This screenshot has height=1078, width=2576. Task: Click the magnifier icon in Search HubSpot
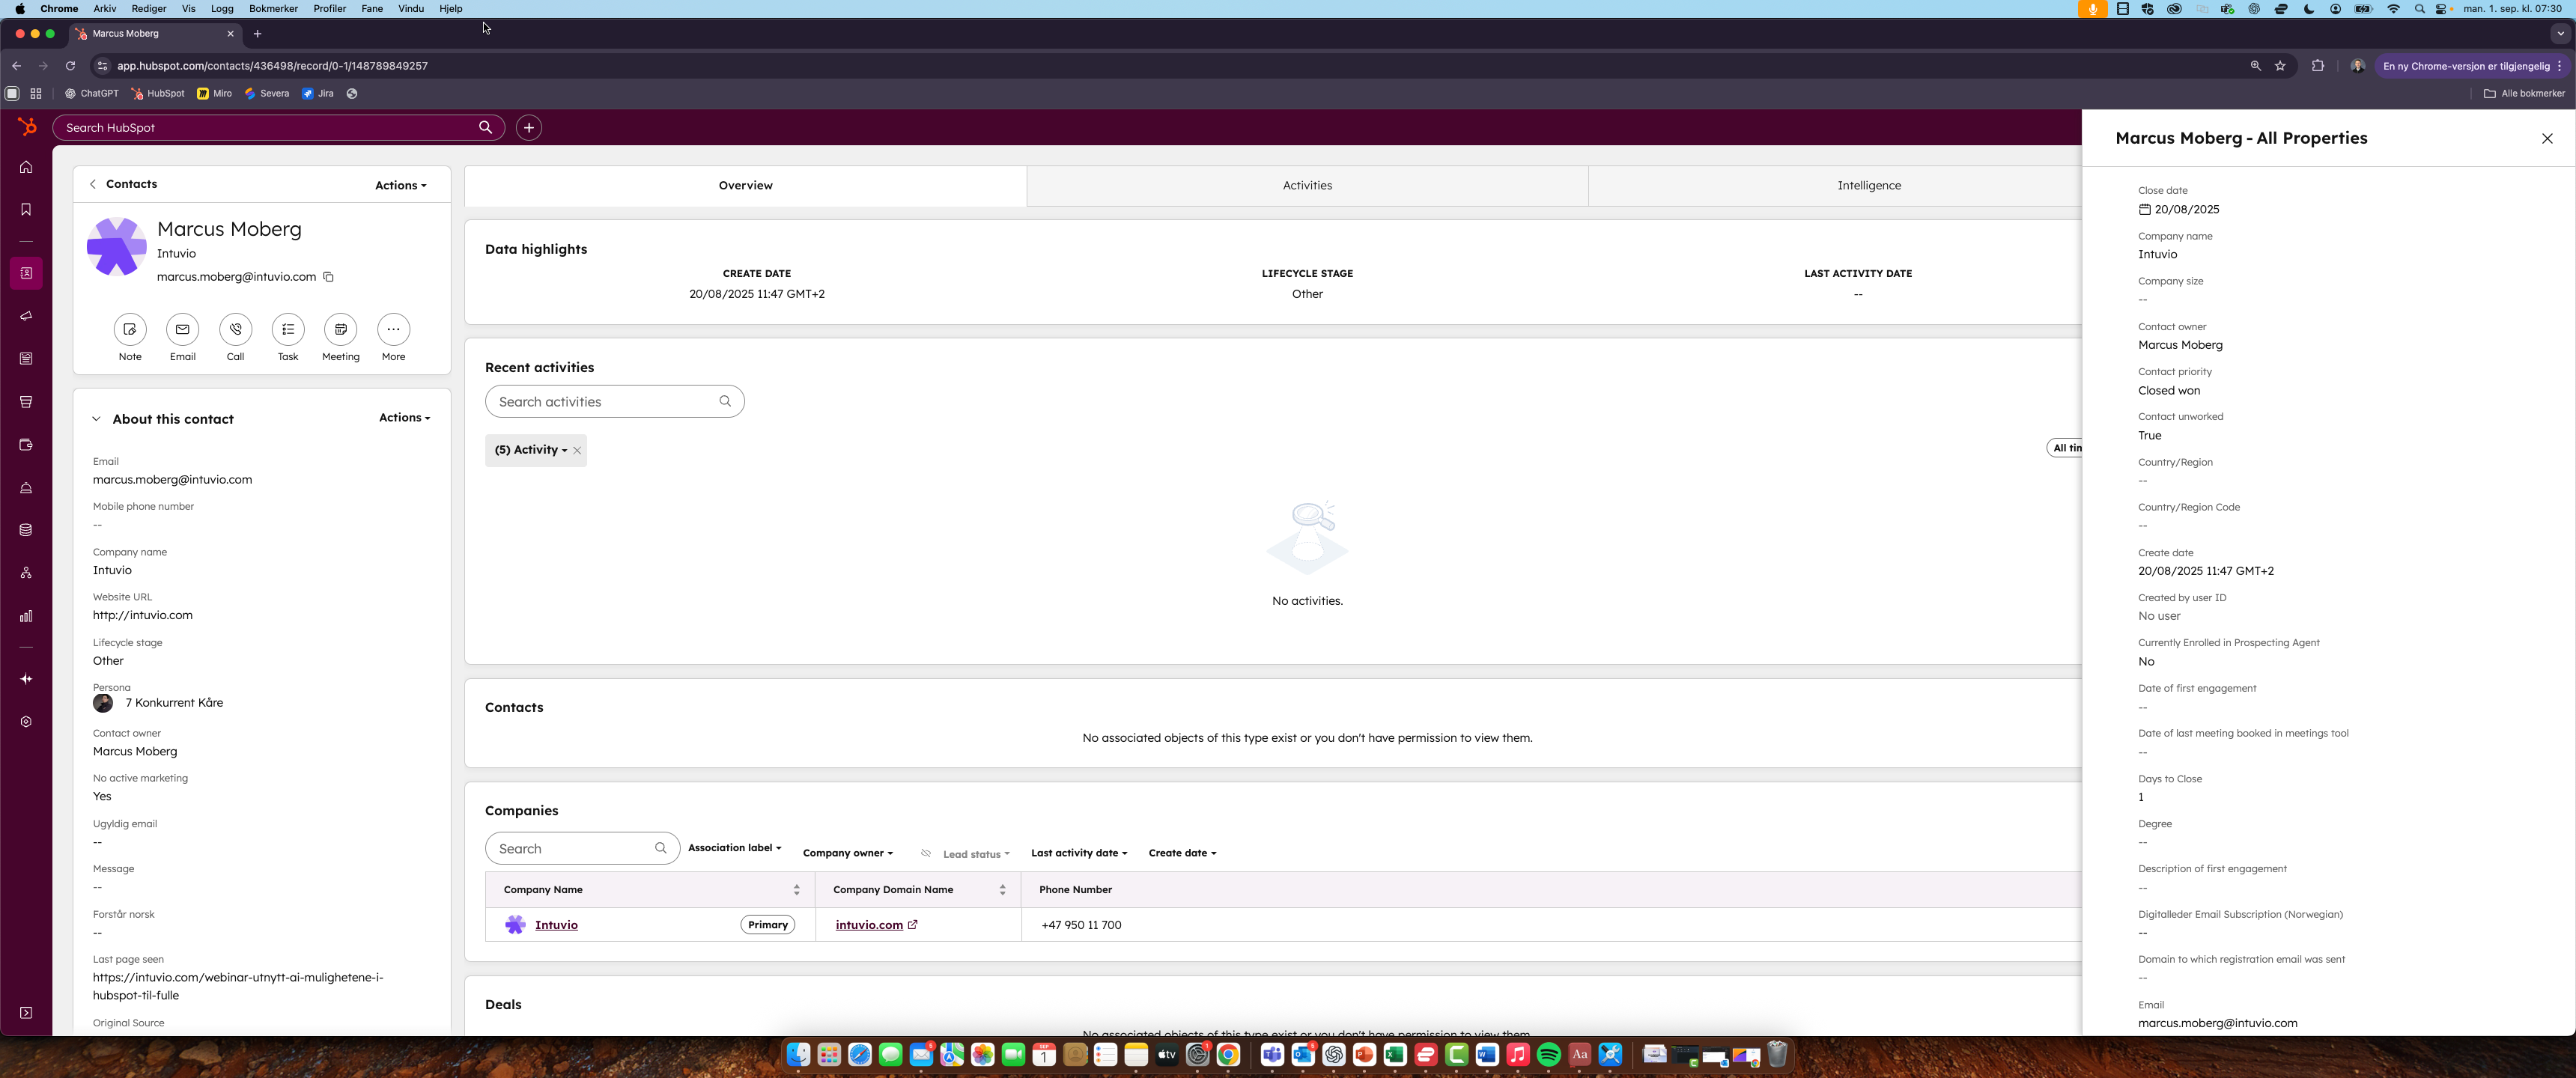pyautogui.click(x=485, y=128)
